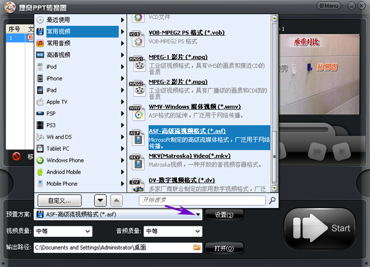Expand the 最近使用 submenu arrow
The image size is (370, 267).
[x=123, y=20]
